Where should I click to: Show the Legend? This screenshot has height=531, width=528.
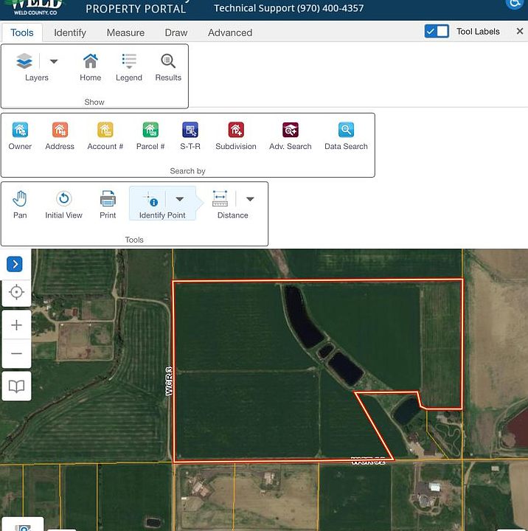point(129,67)
